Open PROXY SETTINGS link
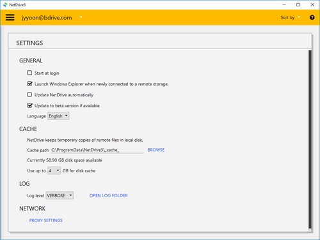Image resolution: width=320 pixels, height=240 pixels. [x=46, y=220]
